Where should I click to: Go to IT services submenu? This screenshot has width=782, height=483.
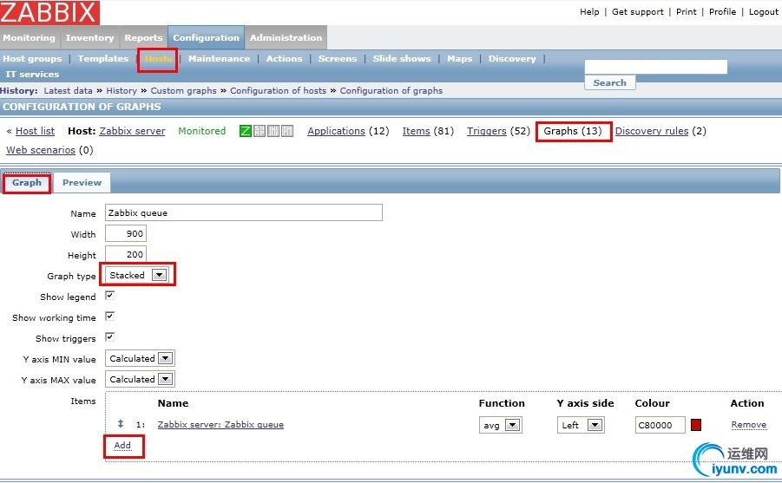click(32, 75)
